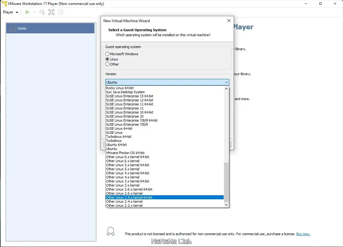The height and width of the screenshot is (247, 343).
Task: Click the Send Ctrl+Alt+Del toolbar icon
Action: click(42, 12)
